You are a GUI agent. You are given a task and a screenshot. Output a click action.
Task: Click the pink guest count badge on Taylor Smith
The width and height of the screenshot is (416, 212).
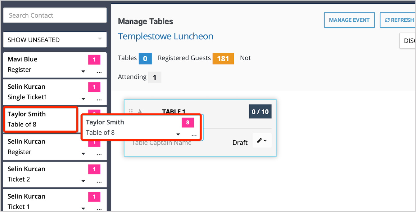click(188, 122)
